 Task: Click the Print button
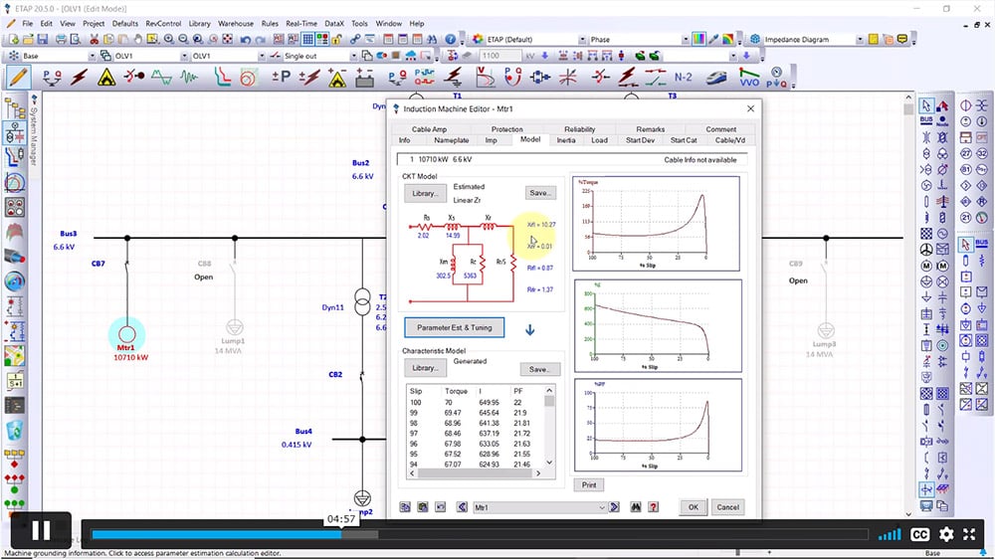tap(589, 485)
